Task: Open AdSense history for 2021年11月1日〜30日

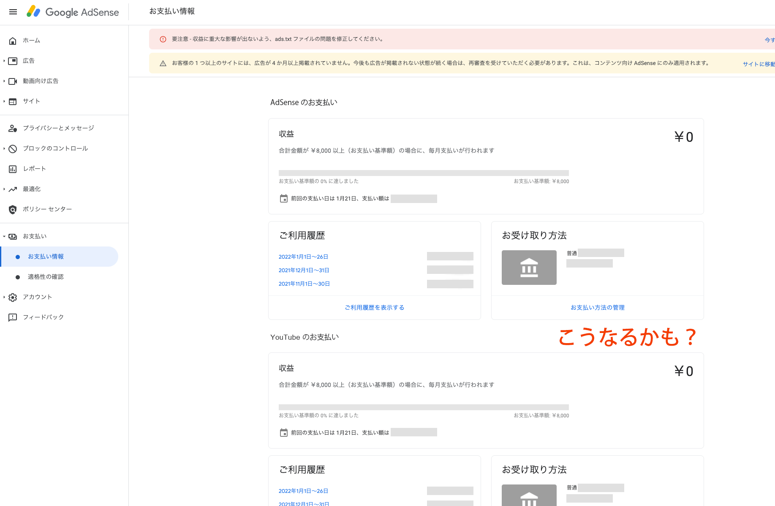Action: point(304,284)
